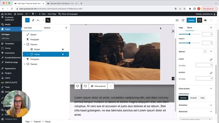Viewport: 219px width, 123px height.
Task: Switch to the Block settings tab
Action: tap(190, 28)
